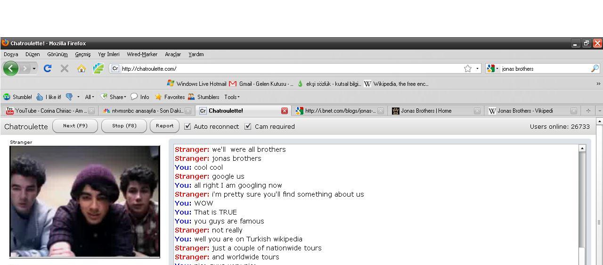Click the Users online: 26733 counter
This screenshot has height=265, width=603.
point(560,126)
